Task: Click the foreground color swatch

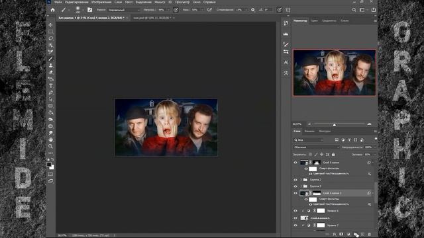Action: coord(49,165)
